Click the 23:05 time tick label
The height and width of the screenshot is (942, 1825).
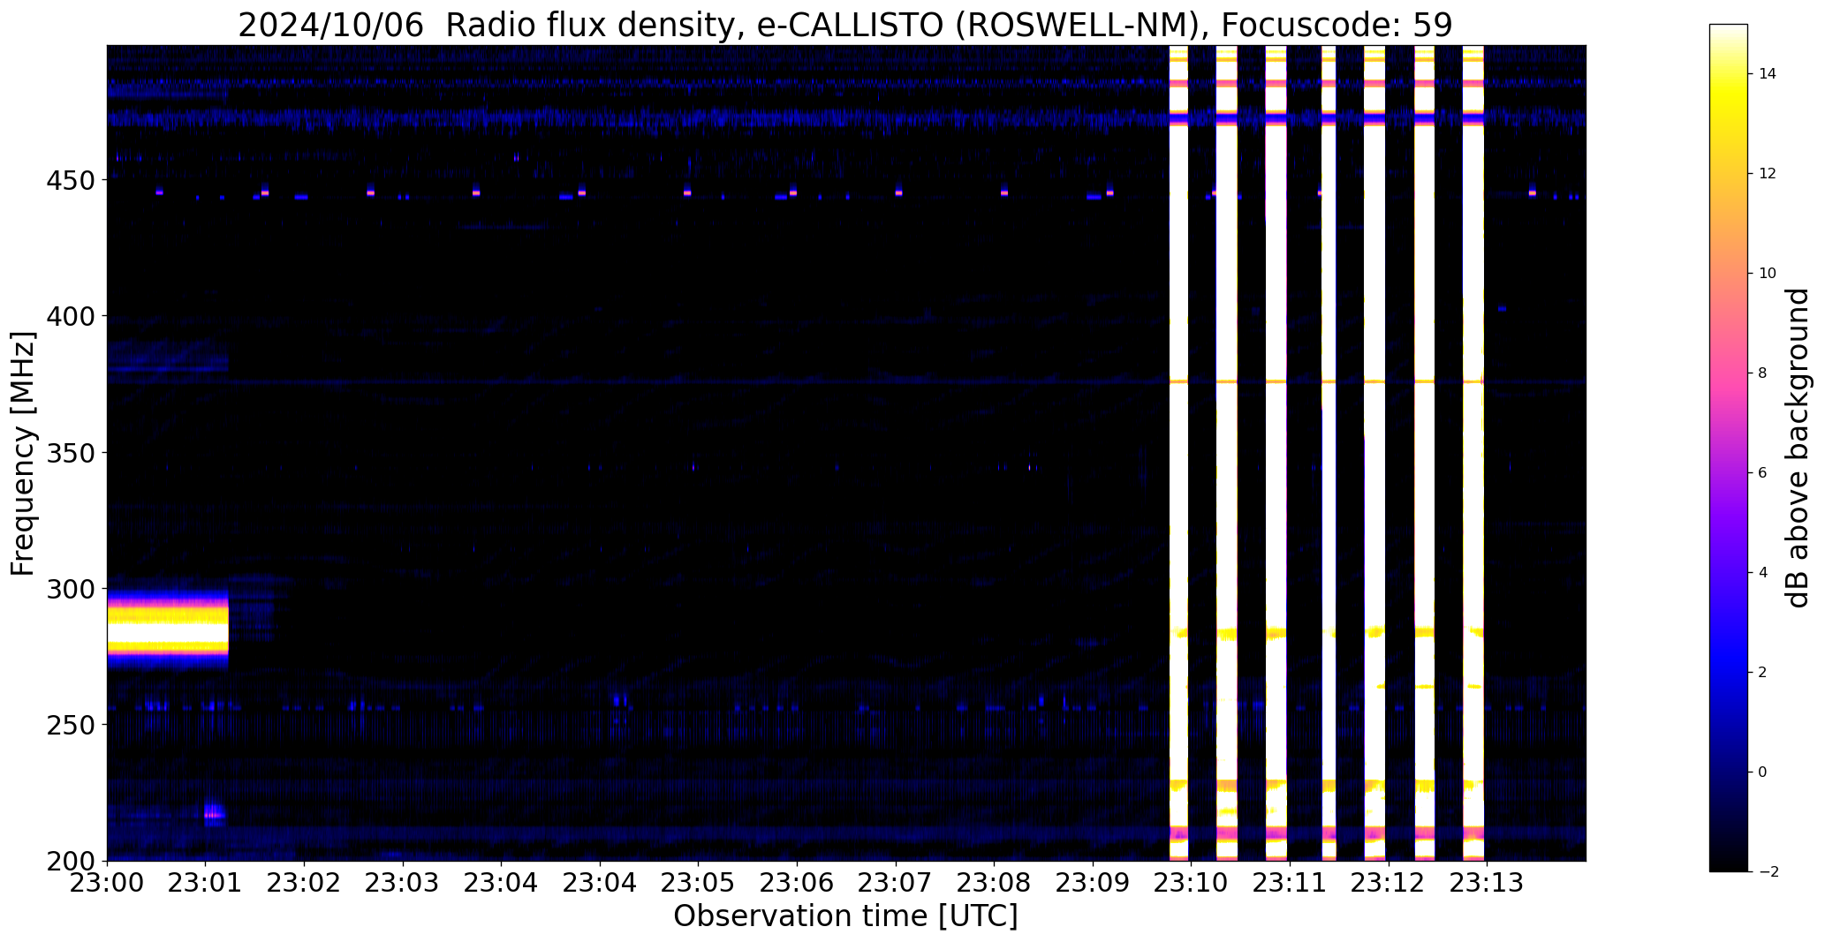pyautogui.click(x=699, y=883)
